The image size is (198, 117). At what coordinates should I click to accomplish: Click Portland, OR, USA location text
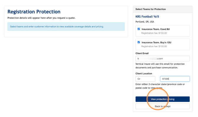point(145,22)
